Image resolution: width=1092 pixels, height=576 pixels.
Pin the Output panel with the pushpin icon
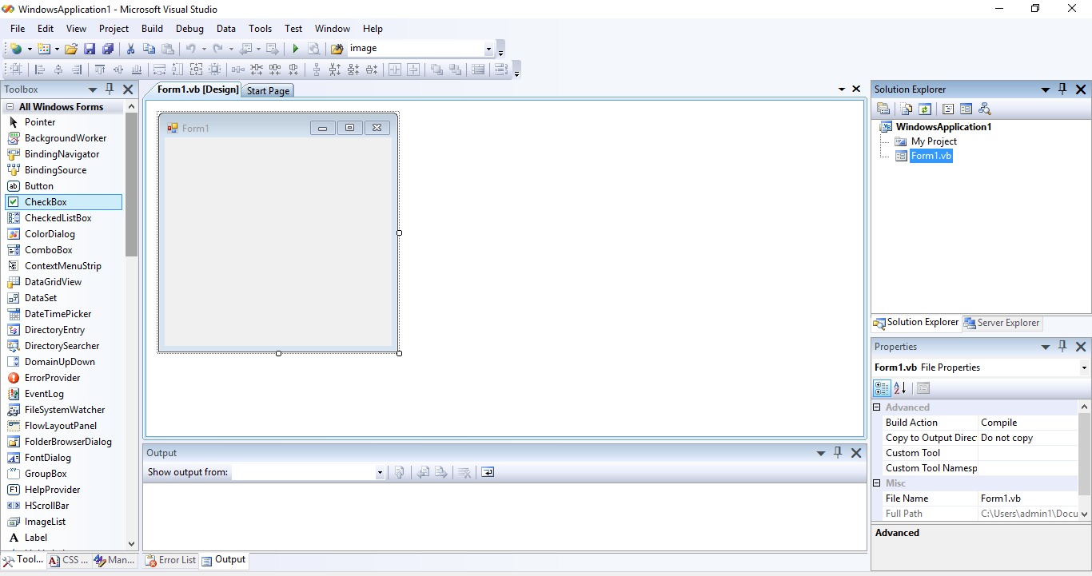coord(838,453)
